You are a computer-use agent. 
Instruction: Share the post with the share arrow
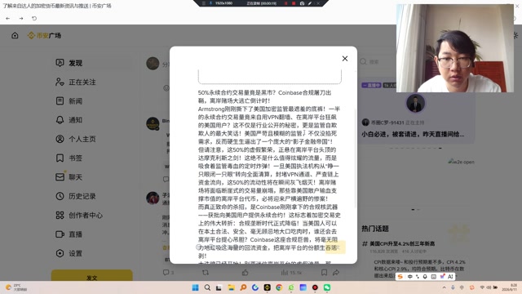click(336, 272)
